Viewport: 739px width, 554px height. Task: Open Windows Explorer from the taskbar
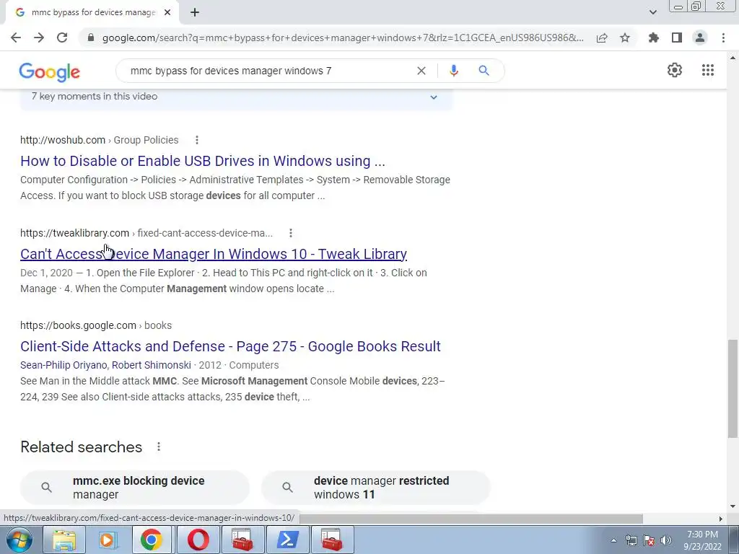64,540
